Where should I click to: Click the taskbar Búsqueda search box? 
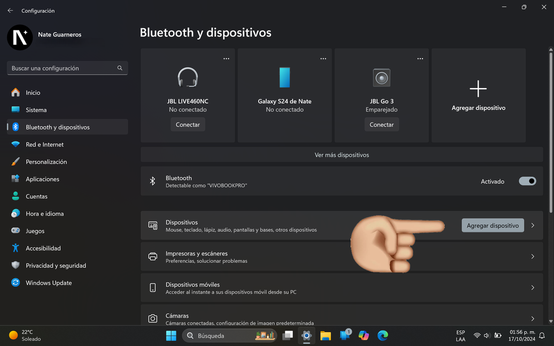pos(229,335)
